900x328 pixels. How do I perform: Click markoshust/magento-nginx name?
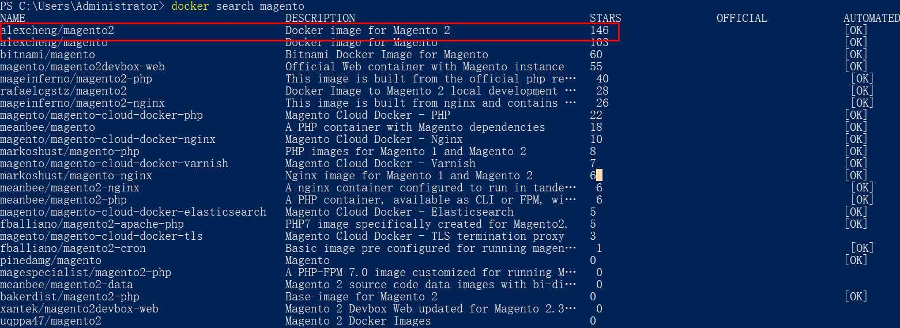(76, 176)
